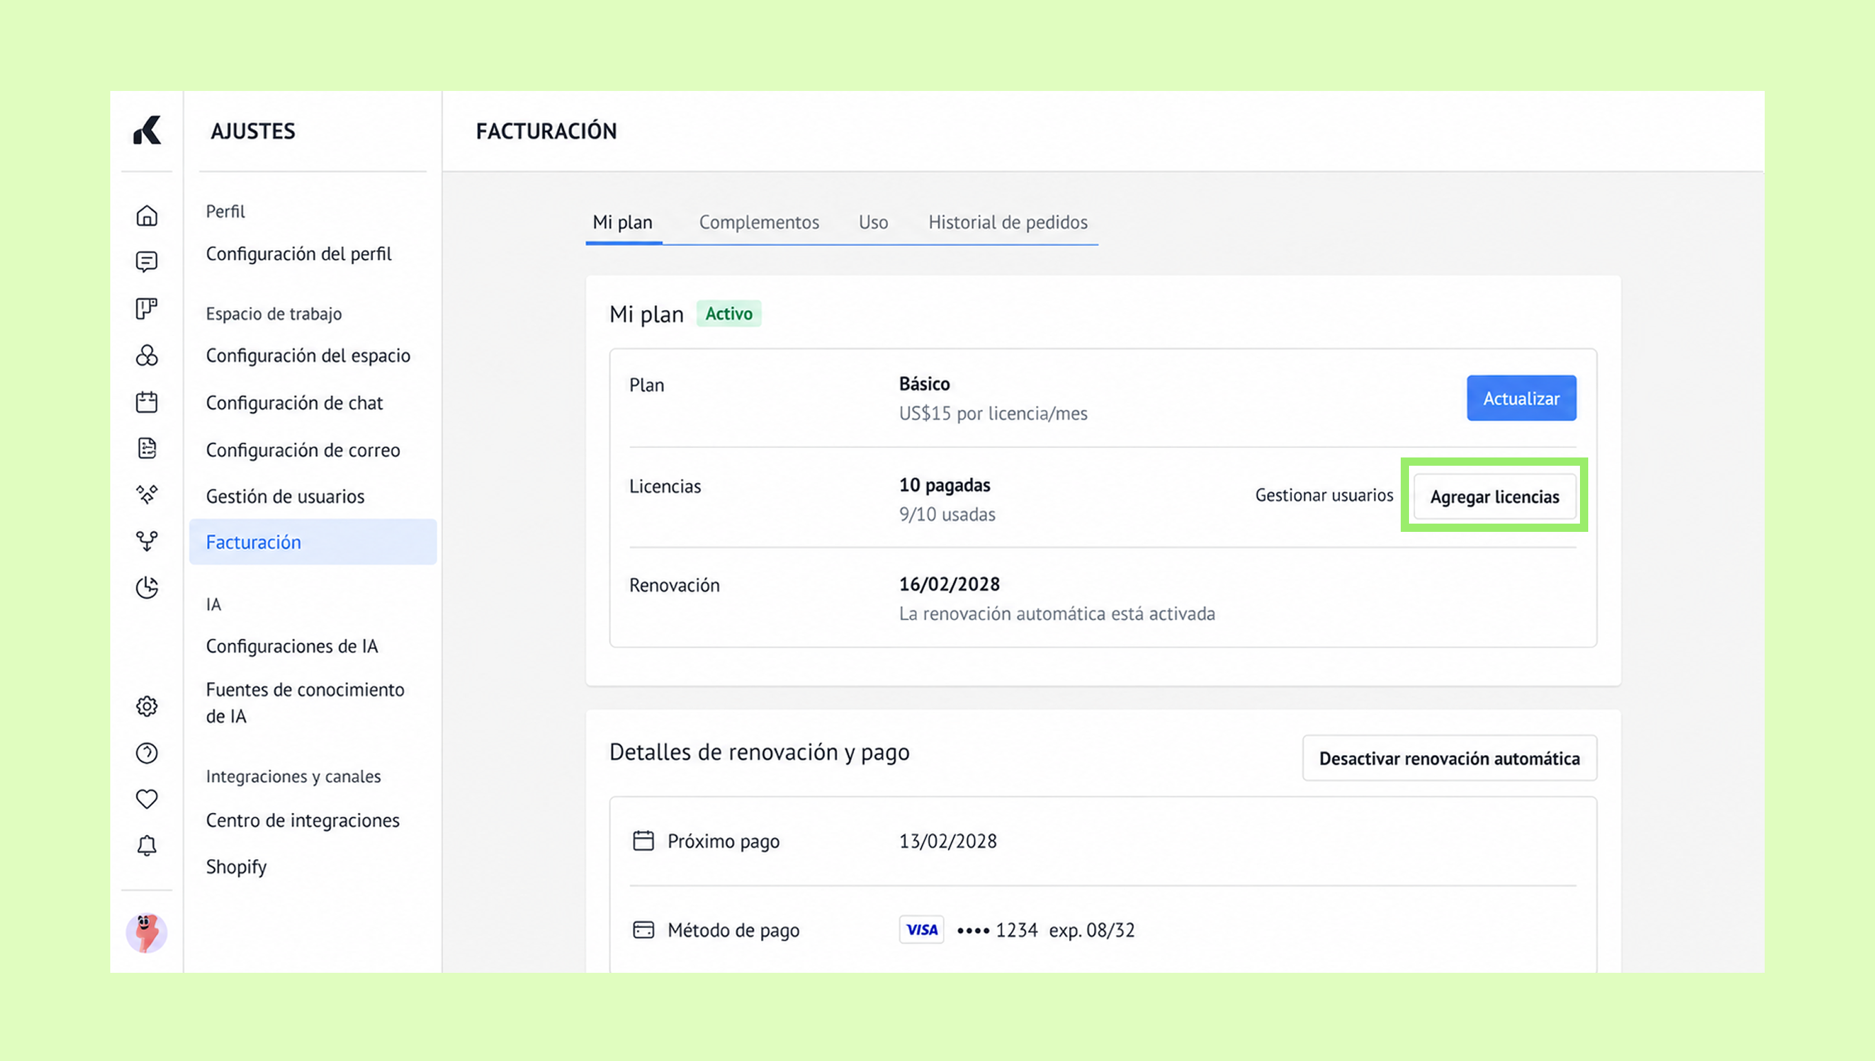Click the Básico plan name
This screenshot has height=1061, width=1875.
[924, 384]
